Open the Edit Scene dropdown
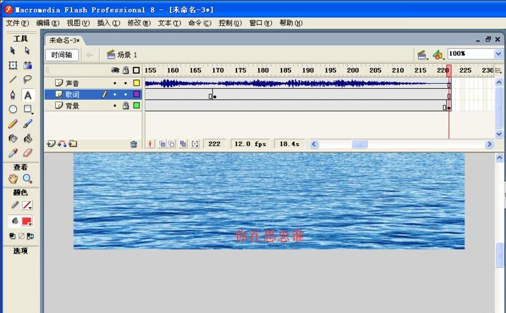The image size is (506, 313). (x=422, y=55)
